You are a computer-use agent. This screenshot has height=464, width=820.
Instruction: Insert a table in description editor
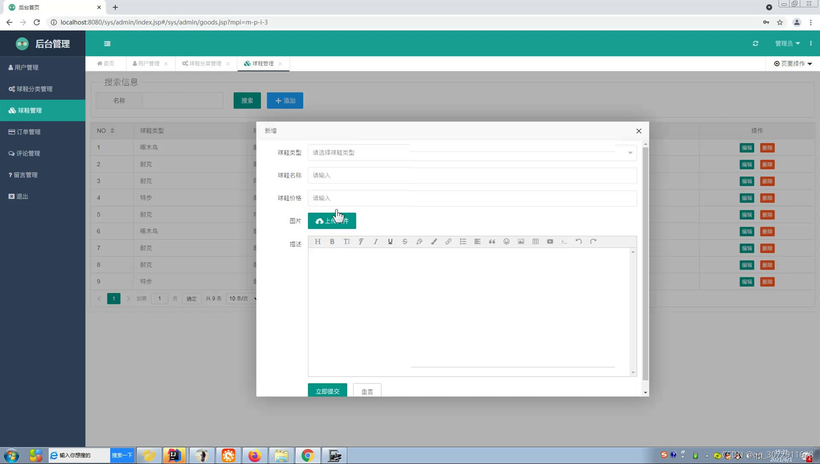coord(535,241)
